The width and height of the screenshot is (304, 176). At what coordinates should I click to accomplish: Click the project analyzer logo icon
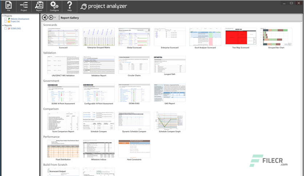tap(84, 7)
